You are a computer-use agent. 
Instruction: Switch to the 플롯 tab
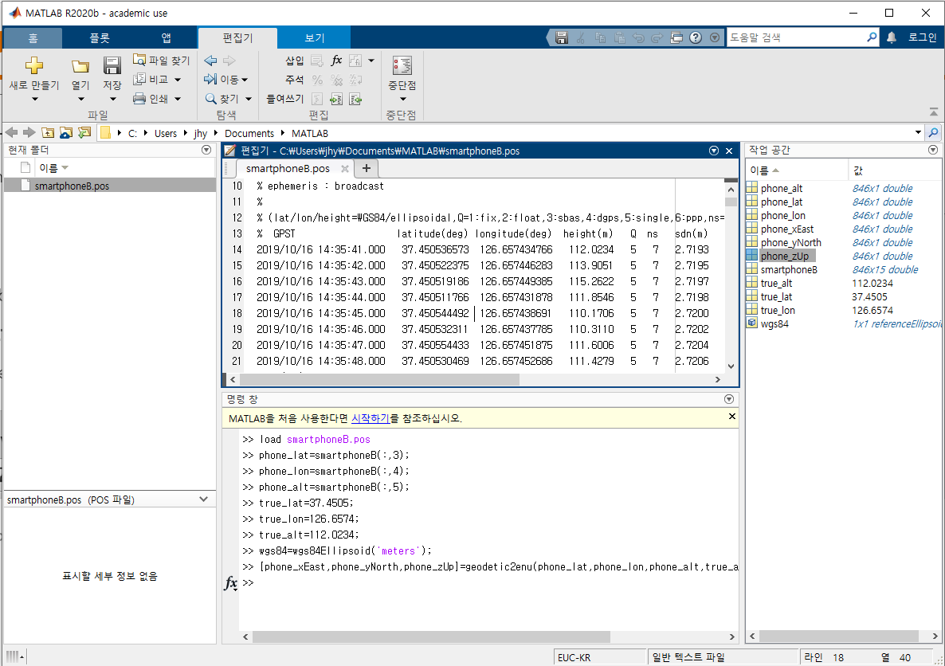click(x=100, y=37)
